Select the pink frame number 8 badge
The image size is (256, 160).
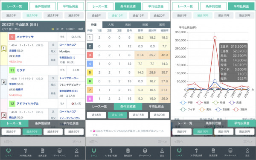[90, 99]
